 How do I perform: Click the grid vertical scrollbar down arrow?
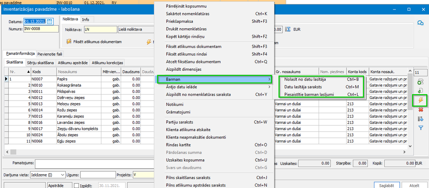(x=410, y=146)
